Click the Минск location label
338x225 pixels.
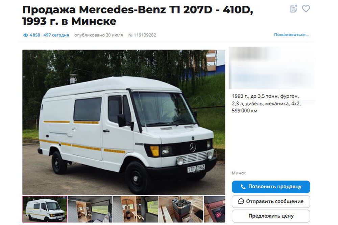click(x=239, y=173)
